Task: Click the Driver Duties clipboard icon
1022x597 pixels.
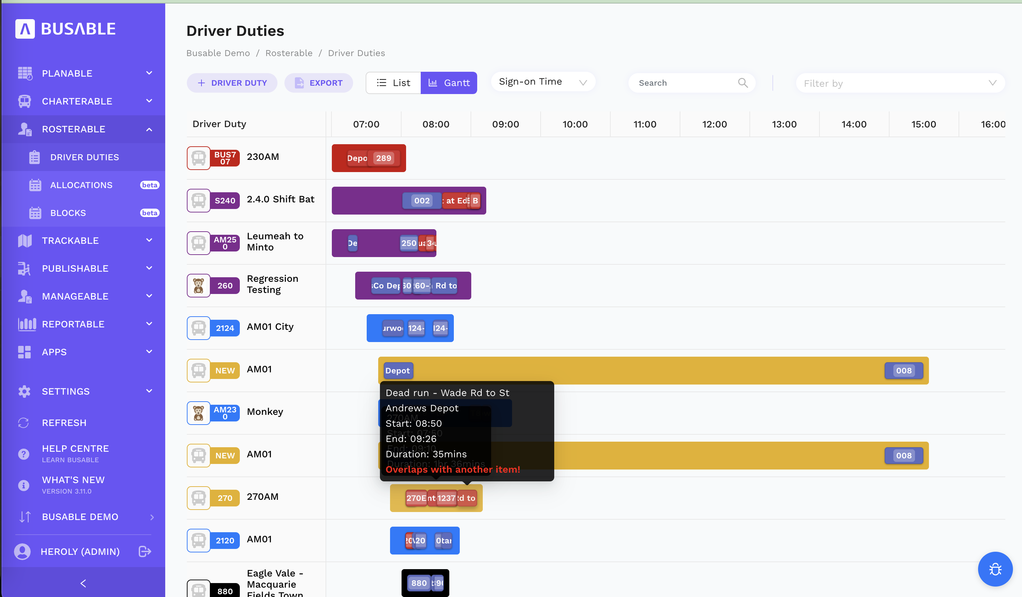Action: pyautogui.click(x=35, y=157)
